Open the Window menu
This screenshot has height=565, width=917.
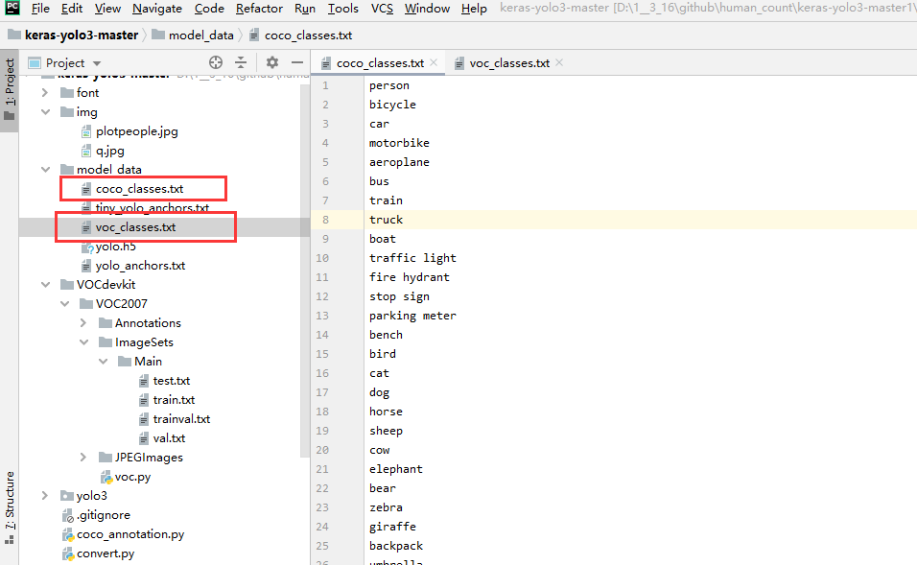(427, 9)
